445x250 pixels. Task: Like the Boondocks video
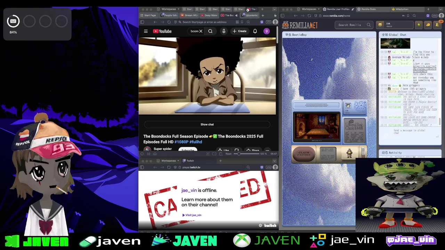(x=223, y=150)
